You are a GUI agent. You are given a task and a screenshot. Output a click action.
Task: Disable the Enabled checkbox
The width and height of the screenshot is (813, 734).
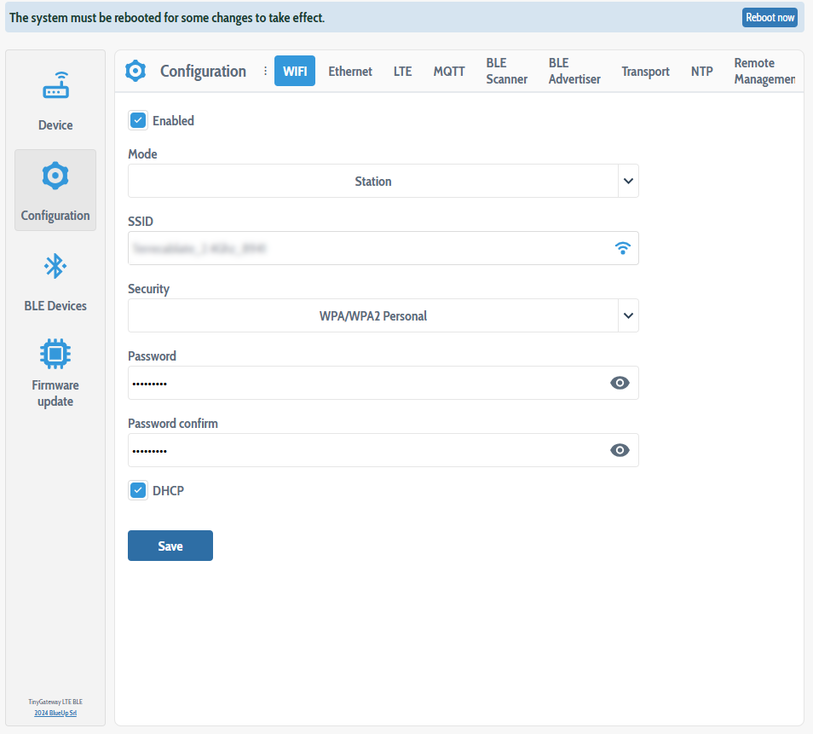tap(137, 120)
